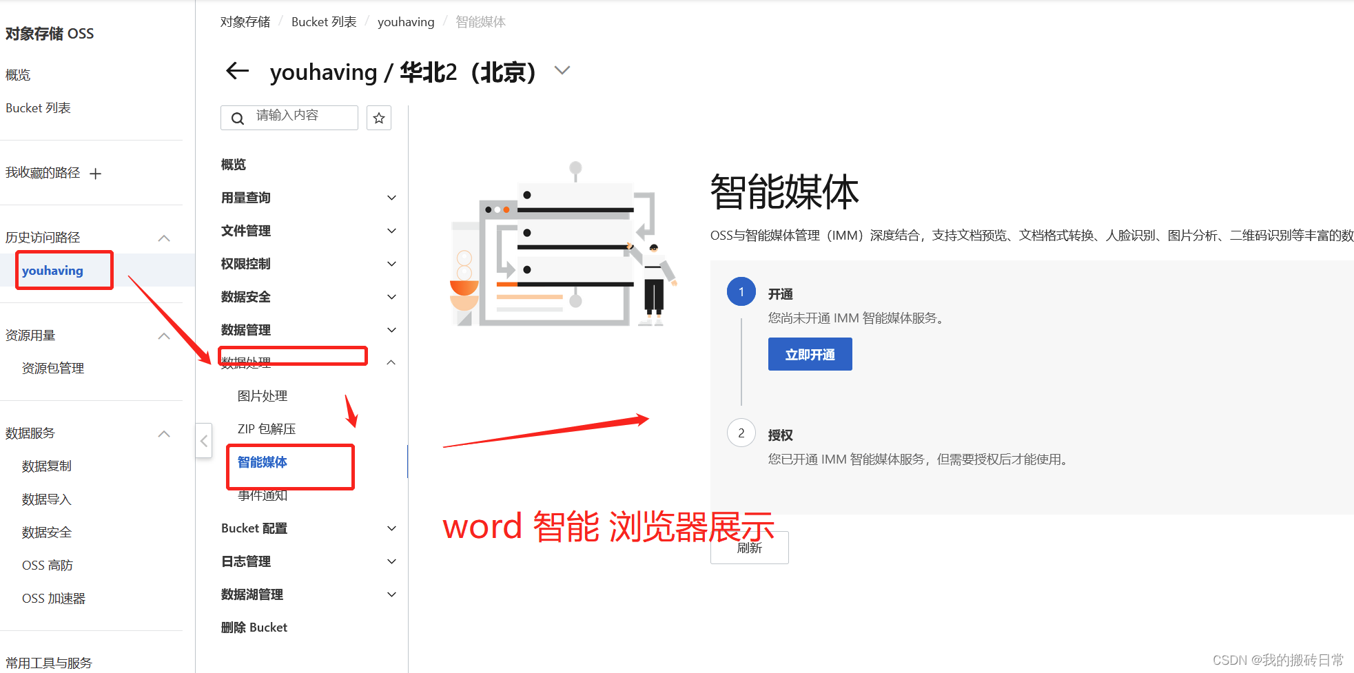Open youhaving from history access paths
The width and height of the screenshot is (1354, 673).
[52, 270]
